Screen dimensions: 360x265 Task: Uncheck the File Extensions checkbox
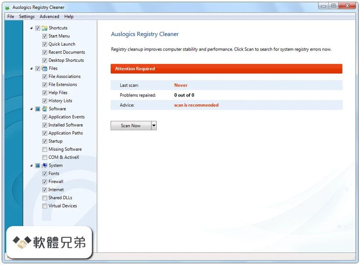[x=45, y=84]
